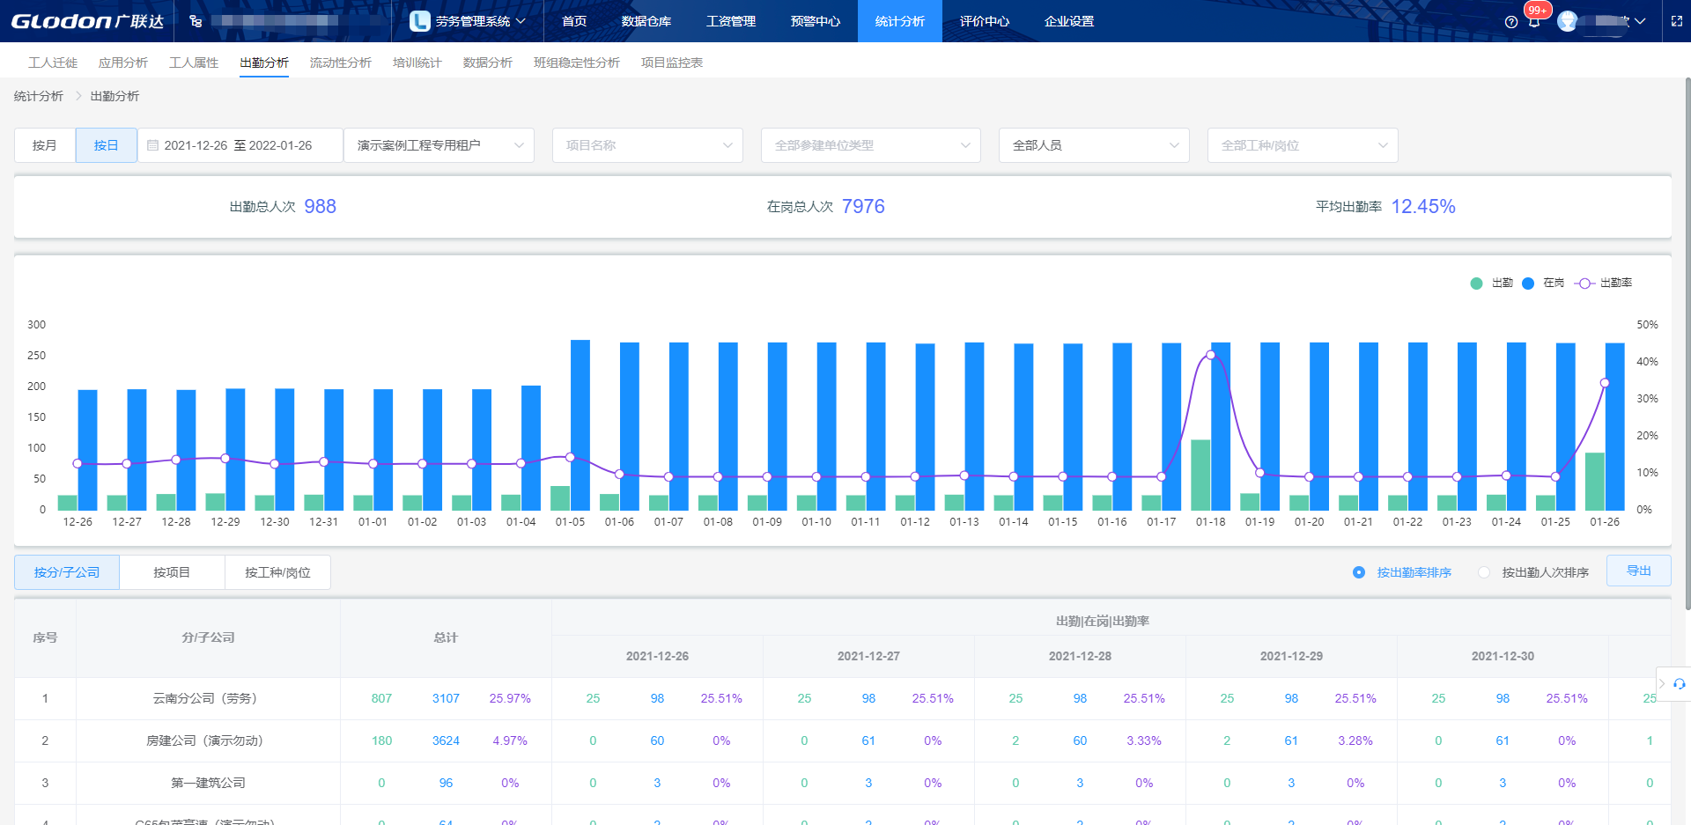Select the 按项目 grouping button

(x=172, y=572)
